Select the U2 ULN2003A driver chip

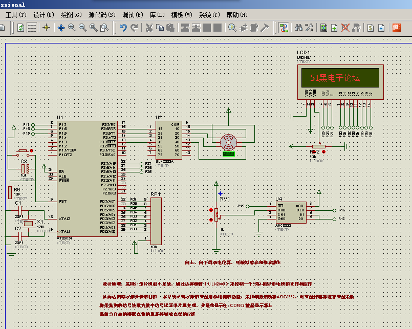click(169, 139)
